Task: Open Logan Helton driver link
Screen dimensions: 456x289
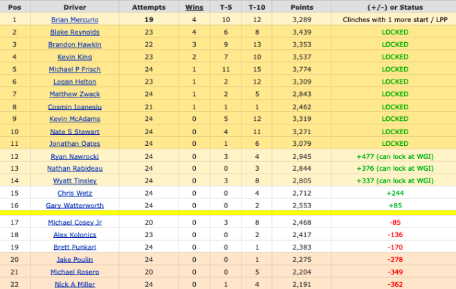Action: 75,82
